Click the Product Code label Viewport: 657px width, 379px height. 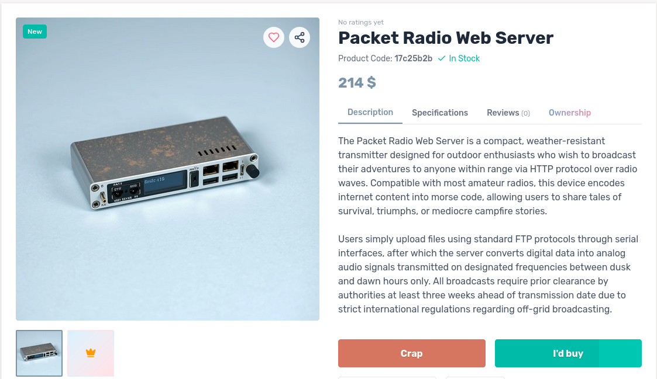pyautogui.click(x=365, y=58)
